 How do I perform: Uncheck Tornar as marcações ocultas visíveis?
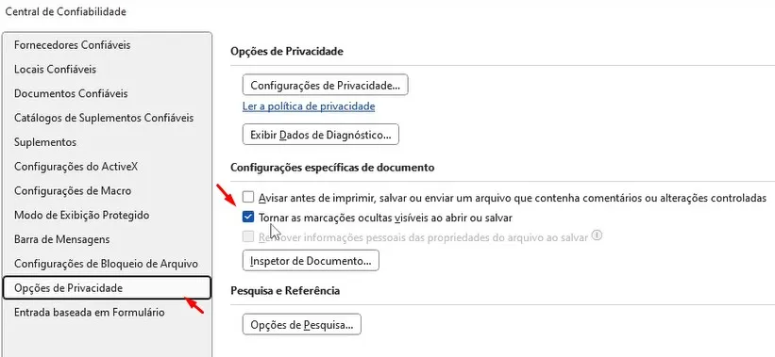pos(248,217)
